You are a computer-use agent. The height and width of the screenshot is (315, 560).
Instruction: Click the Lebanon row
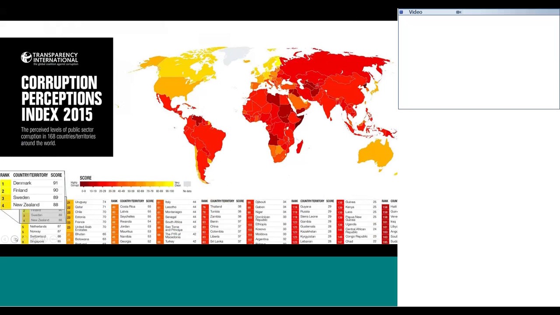click(x=312, y=241)
